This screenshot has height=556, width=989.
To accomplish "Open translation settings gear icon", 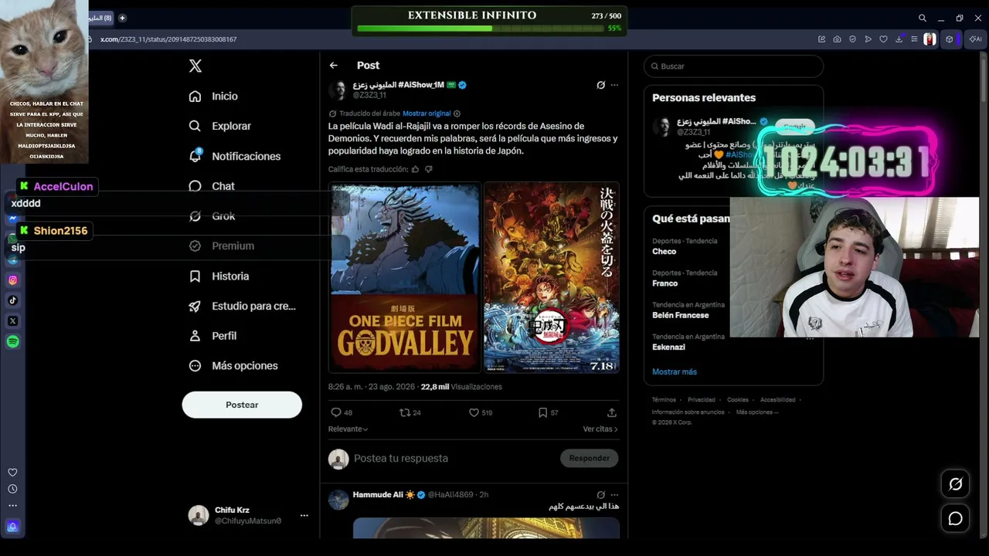I will pos(457,114).
